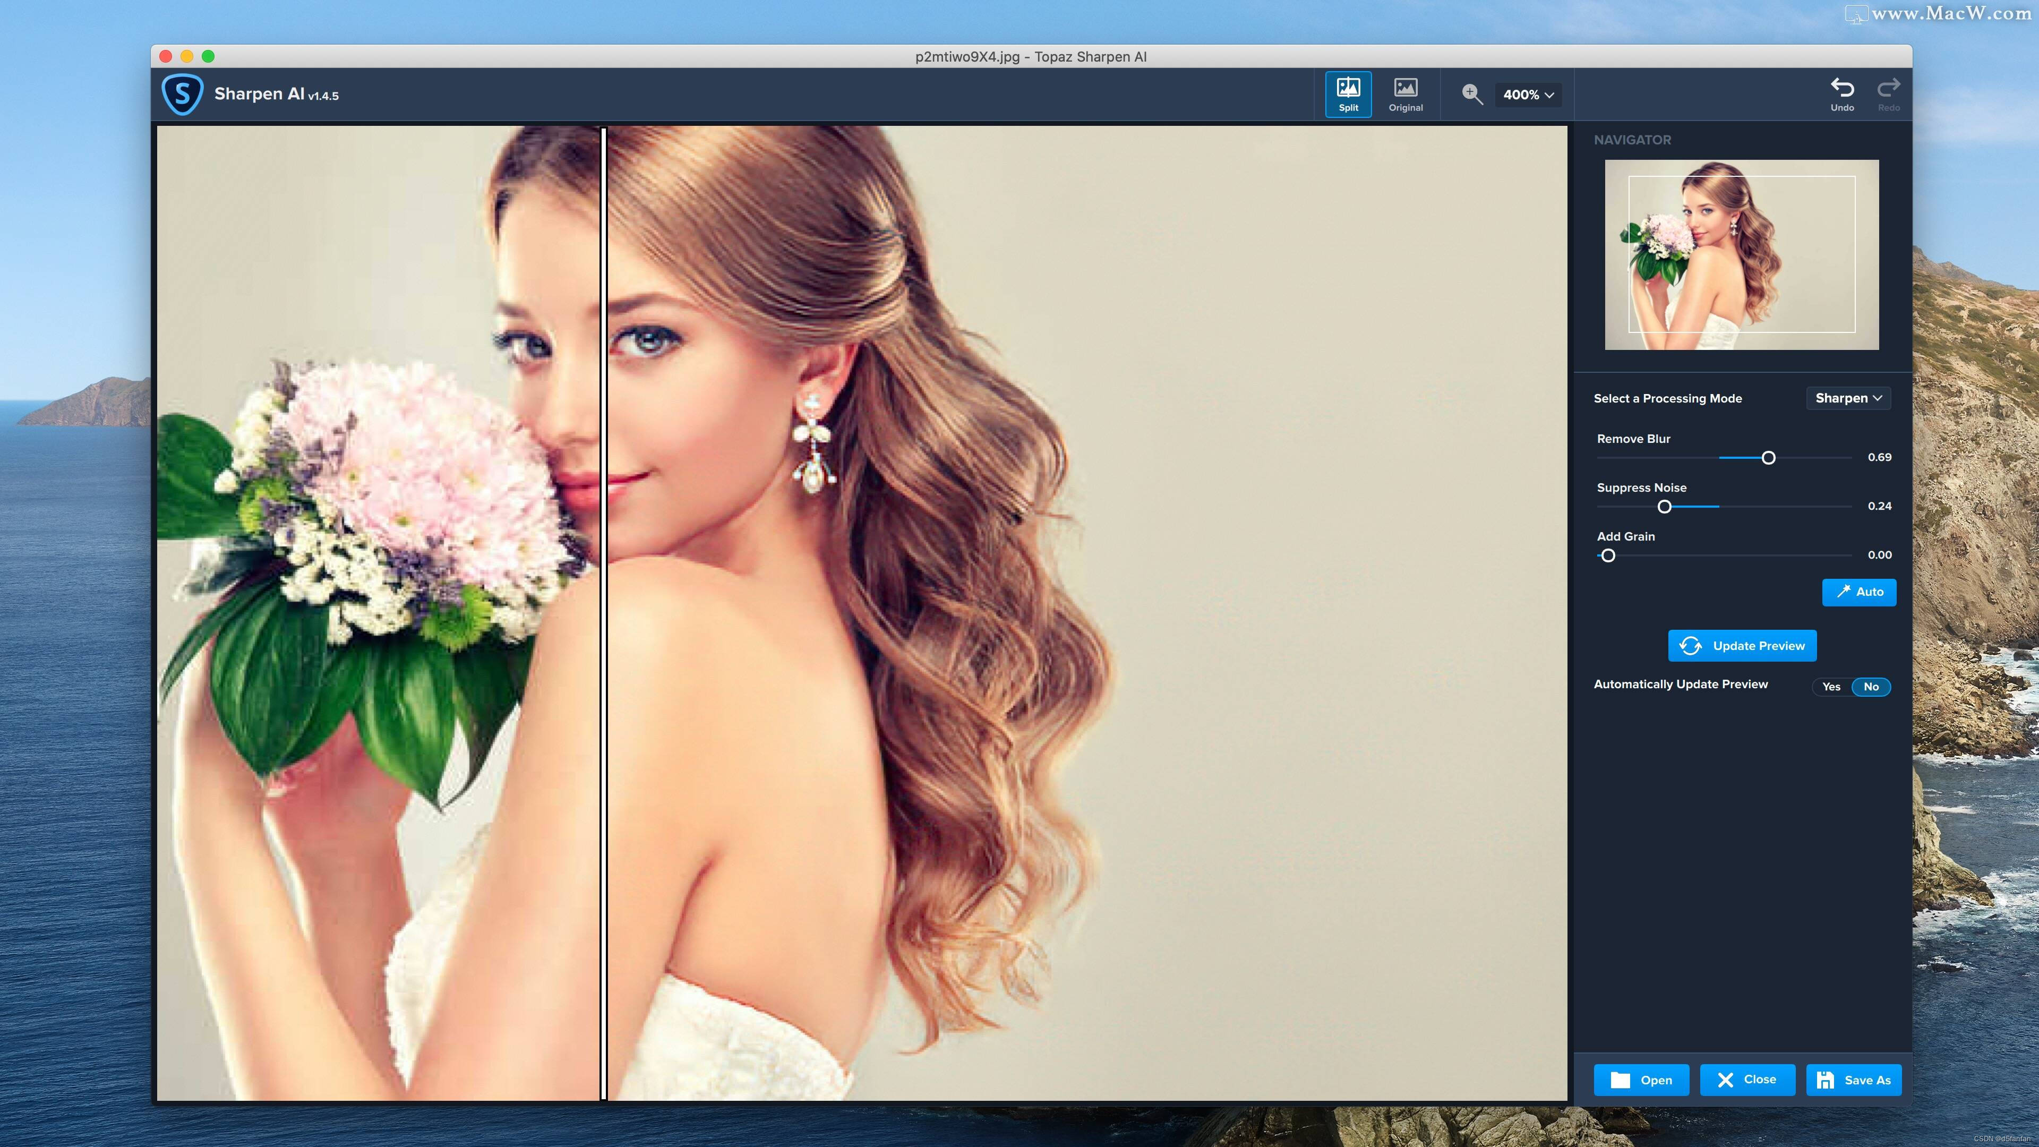Click the Navigator thumbnail preview
Image resolution: width=2039 pixels, height=1147 pixels.
1742,254
